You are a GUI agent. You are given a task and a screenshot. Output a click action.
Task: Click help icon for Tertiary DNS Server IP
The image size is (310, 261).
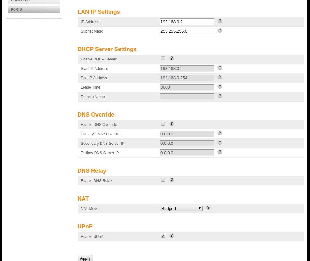tap(220, 152)
